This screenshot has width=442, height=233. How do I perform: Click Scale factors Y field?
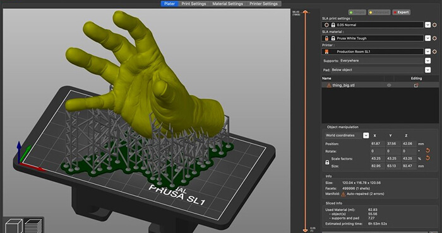(393, 159)
